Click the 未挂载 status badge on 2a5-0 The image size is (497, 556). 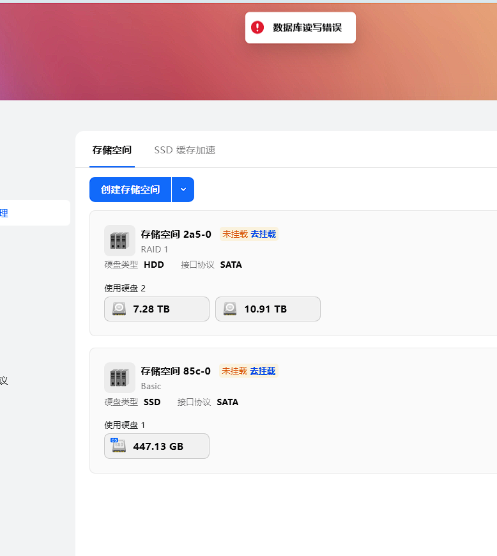[234, 234]
